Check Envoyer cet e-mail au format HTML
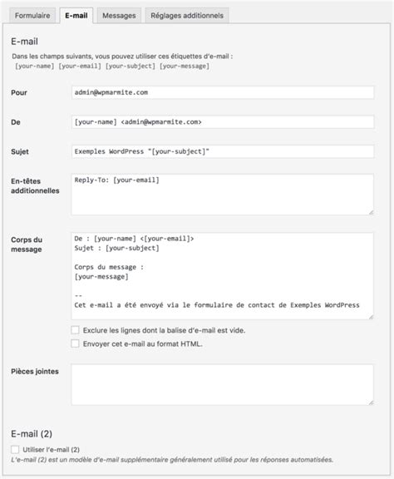This screenshot has height=479, width=394. click(75, 343)
